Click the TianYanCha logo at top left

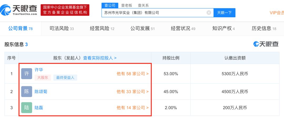coord(19,10)
